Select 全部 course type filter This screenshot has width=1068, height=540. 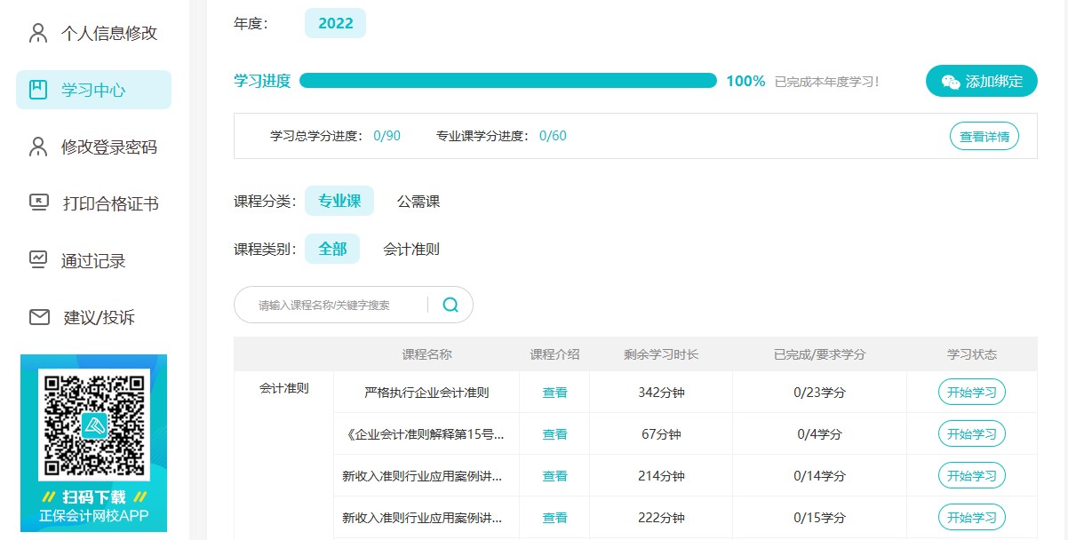tap(332, 250)
